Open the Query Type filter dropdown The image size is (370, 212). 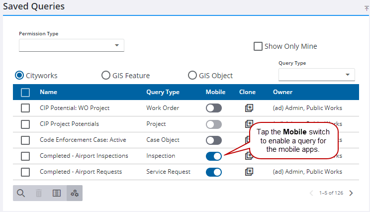[x=317, y=75]
